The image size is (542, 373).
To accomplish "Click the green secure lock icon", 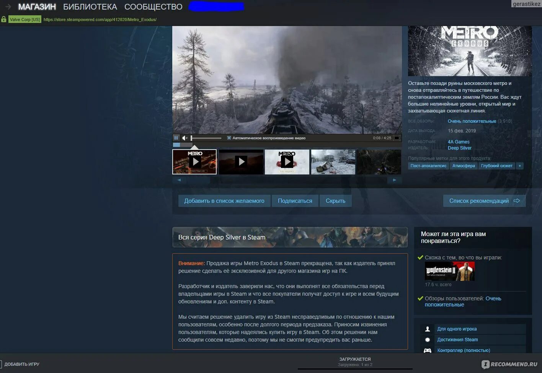I will click(4, 19).
